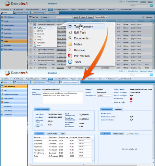Open the Action dropdown in the tasks toolbar
Screen dimensions: 155x166
click(x=45, y=17)
